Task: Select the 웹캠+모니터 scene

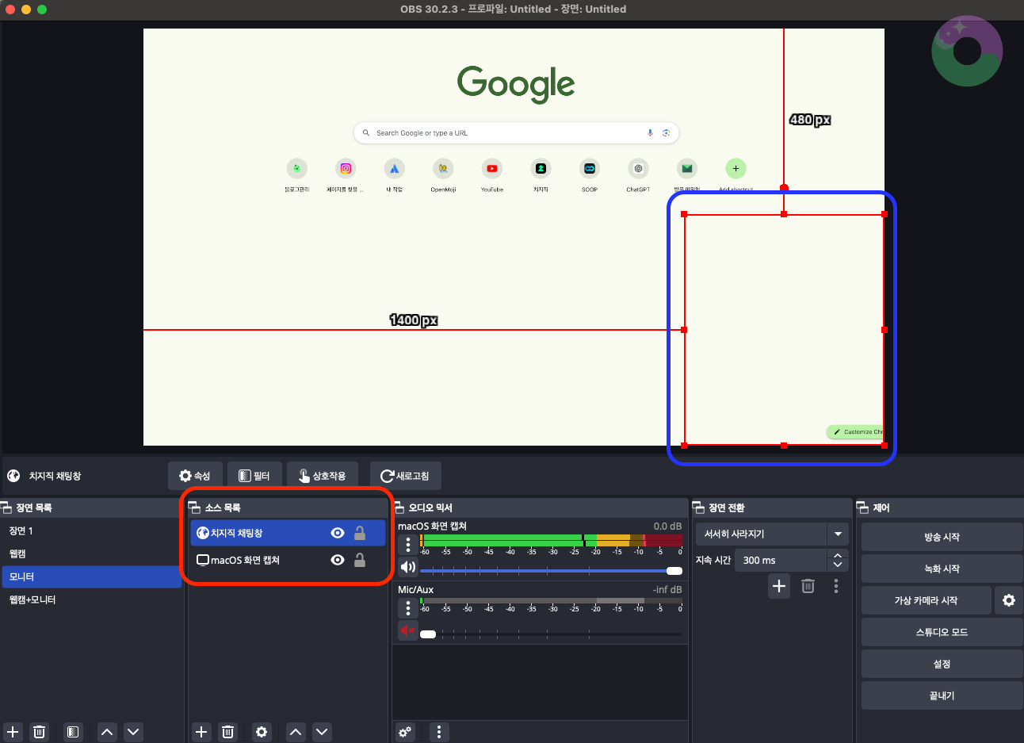Action: coord(92,599)
